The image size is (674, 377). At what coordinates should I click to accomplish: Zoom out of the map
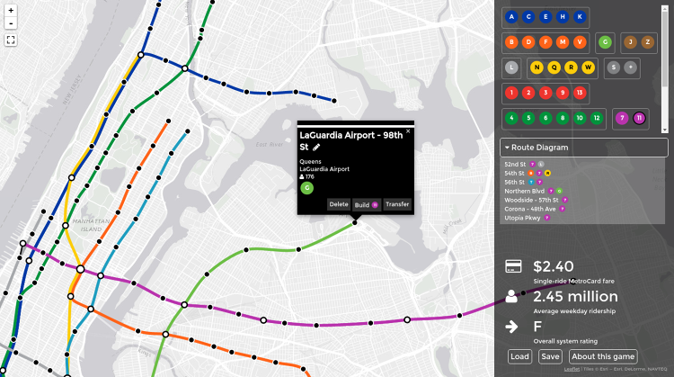coord(11,23)
